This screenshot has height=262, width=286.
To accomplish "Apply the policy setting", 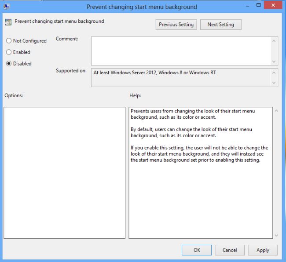I will point(263,250).
